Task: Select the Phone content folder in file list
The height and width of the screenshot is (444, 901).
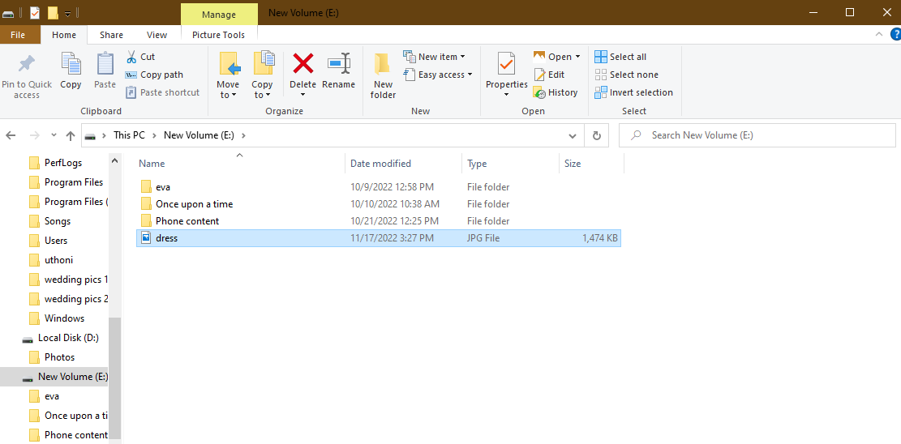Action: (x=187, y=221)
